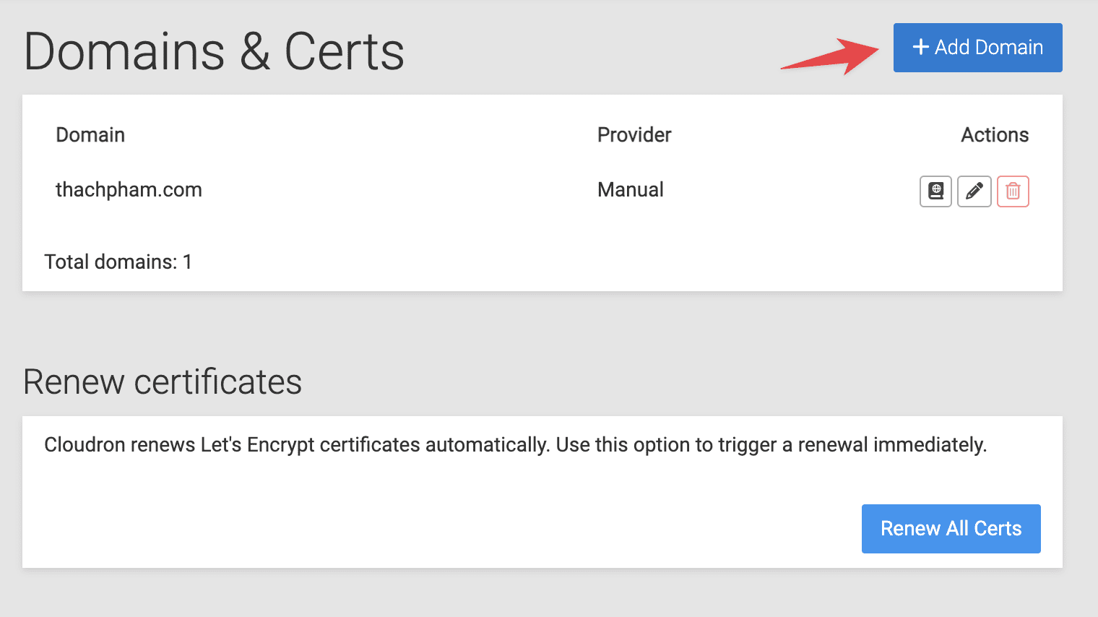This screenshot has height=617, width=1098.
Task: Click the Total domains: 1 summary
Action: (x=118, y=262)
